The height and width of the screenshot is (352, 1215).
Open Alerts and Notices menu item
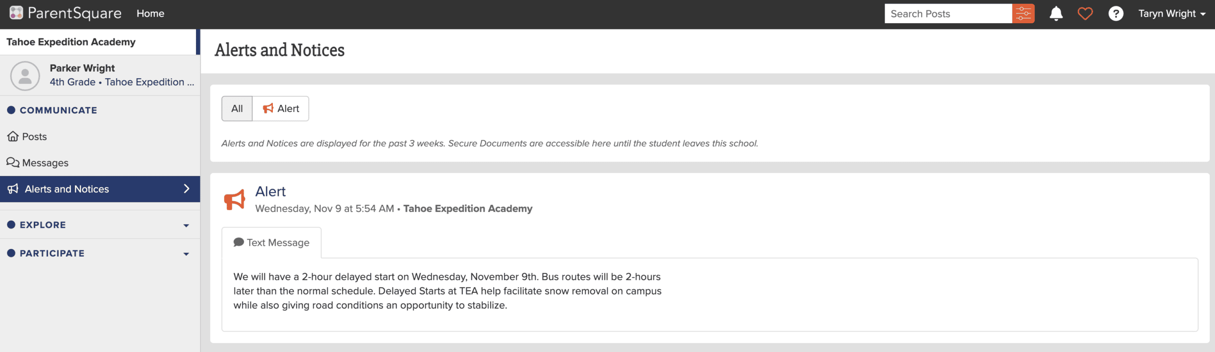[100, 189]
